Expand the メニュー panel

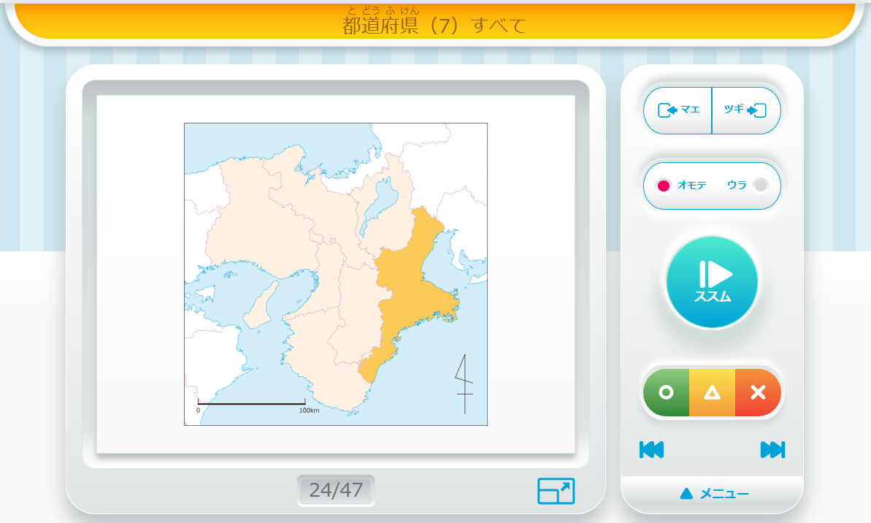coord(713,495)
